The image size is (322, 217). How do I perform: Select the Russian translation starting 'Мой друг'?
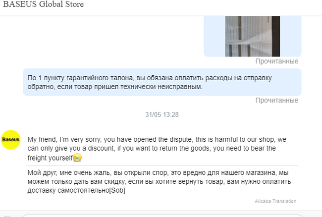[x=159, y=181]
